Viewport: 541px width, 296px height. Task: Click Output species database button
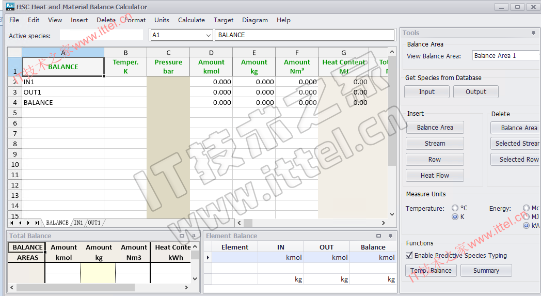[x=476, y=92]
